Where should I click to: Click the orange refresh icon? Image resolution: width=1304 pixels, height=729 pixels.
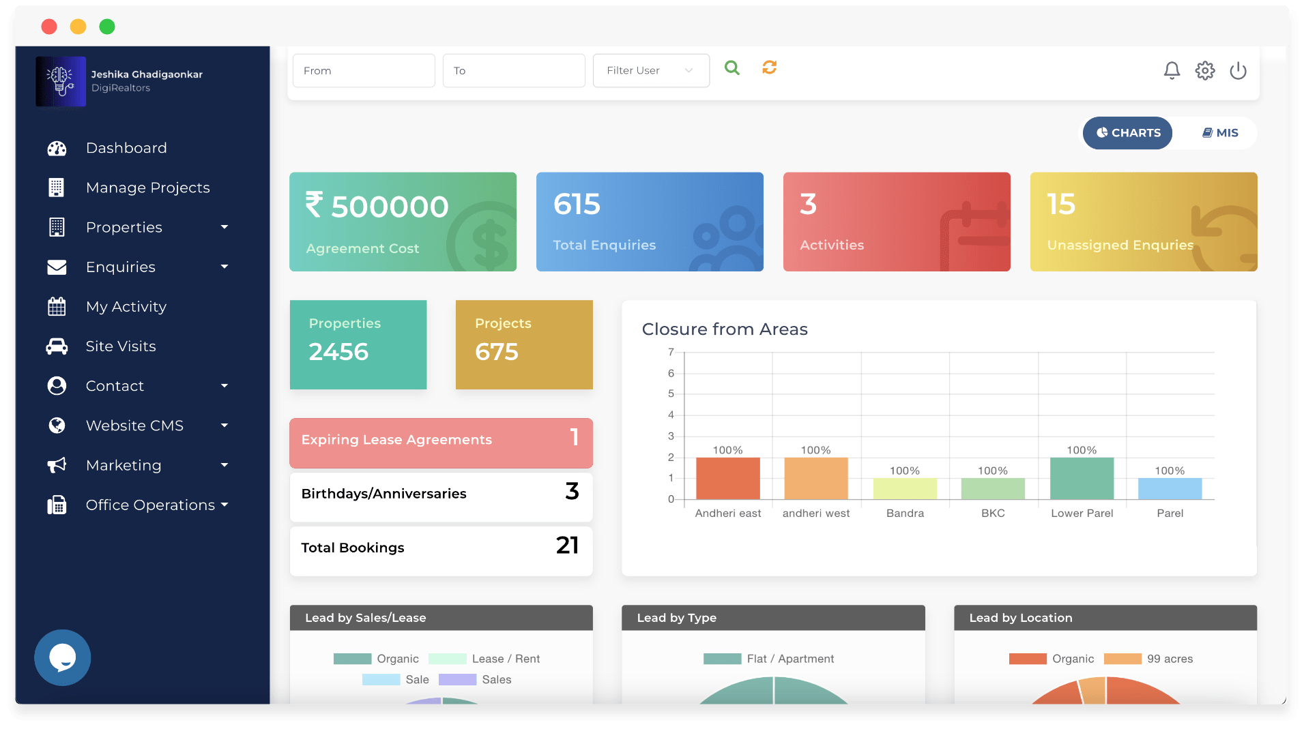[x=770, y=68]
